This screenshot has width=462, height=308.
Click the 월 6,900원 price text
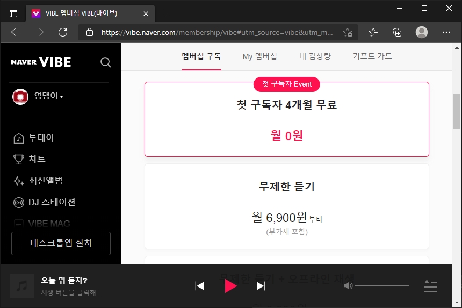279,218
